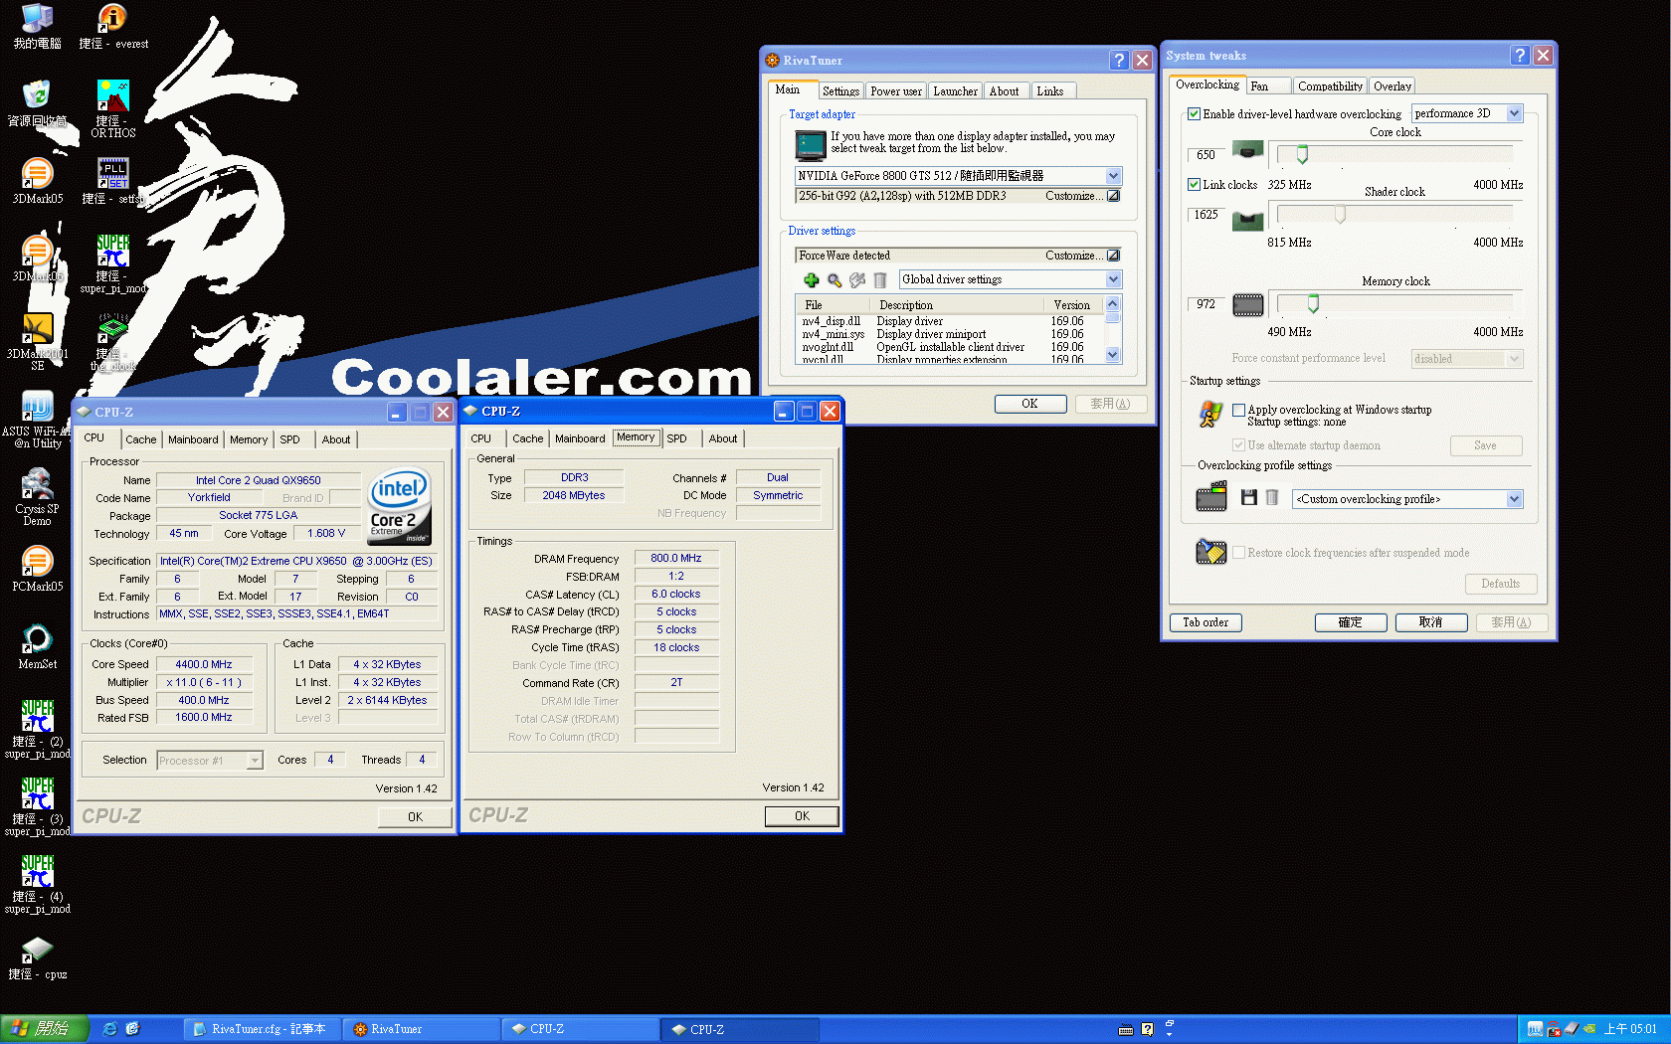The image size is (1671, 1044).
Task: Click the Tab order button
Action: click(1205, 622)
